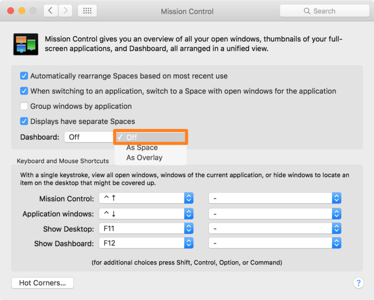Go forward with the right chevron button
This screenshot has width=374, height=300.
coord(65,11)
